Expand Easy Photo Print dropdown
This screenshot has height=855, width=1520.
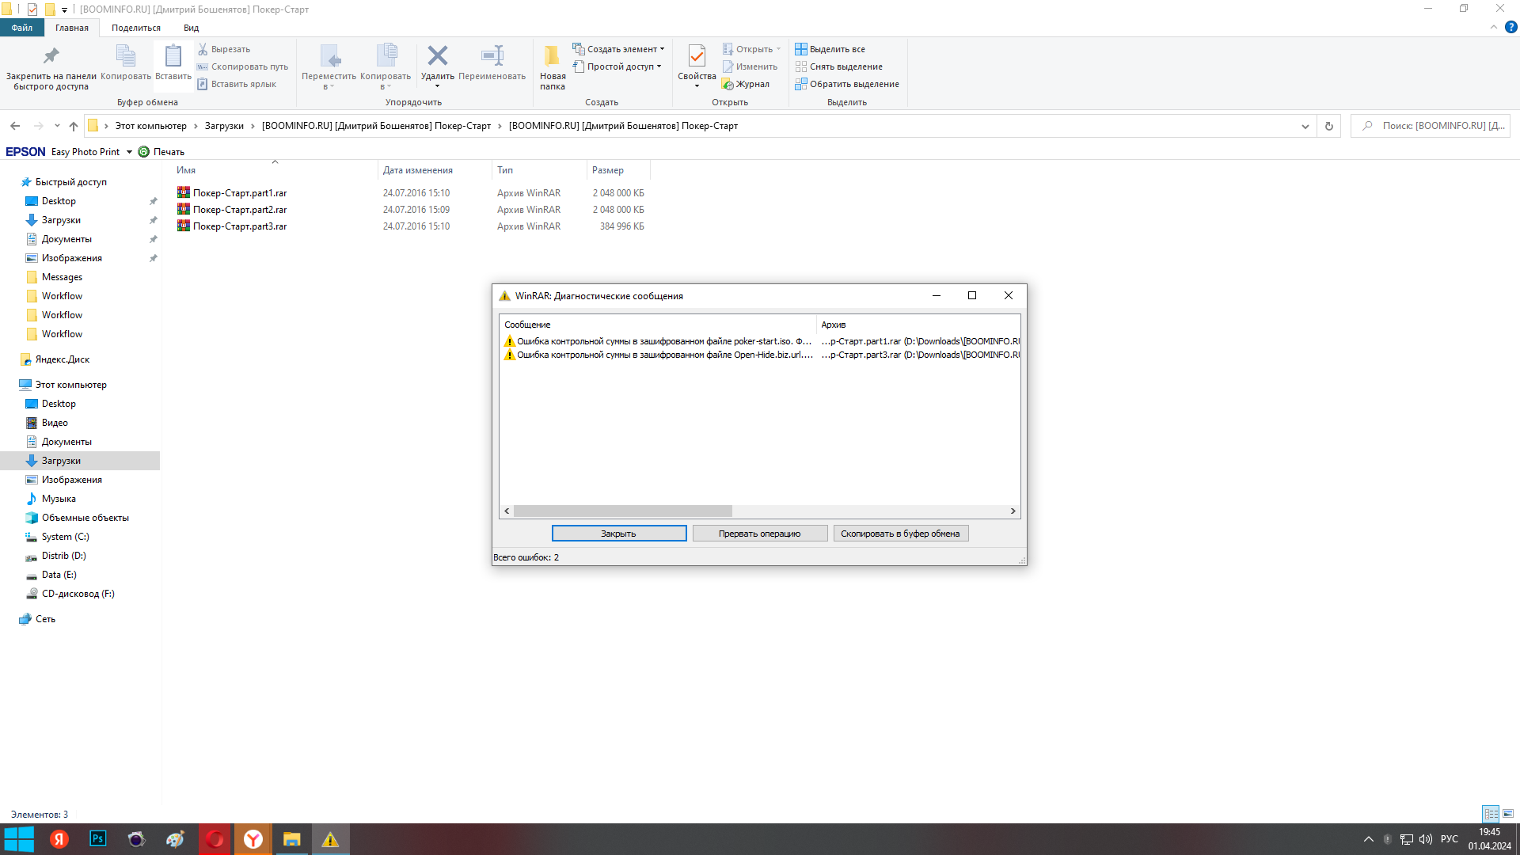129,152
